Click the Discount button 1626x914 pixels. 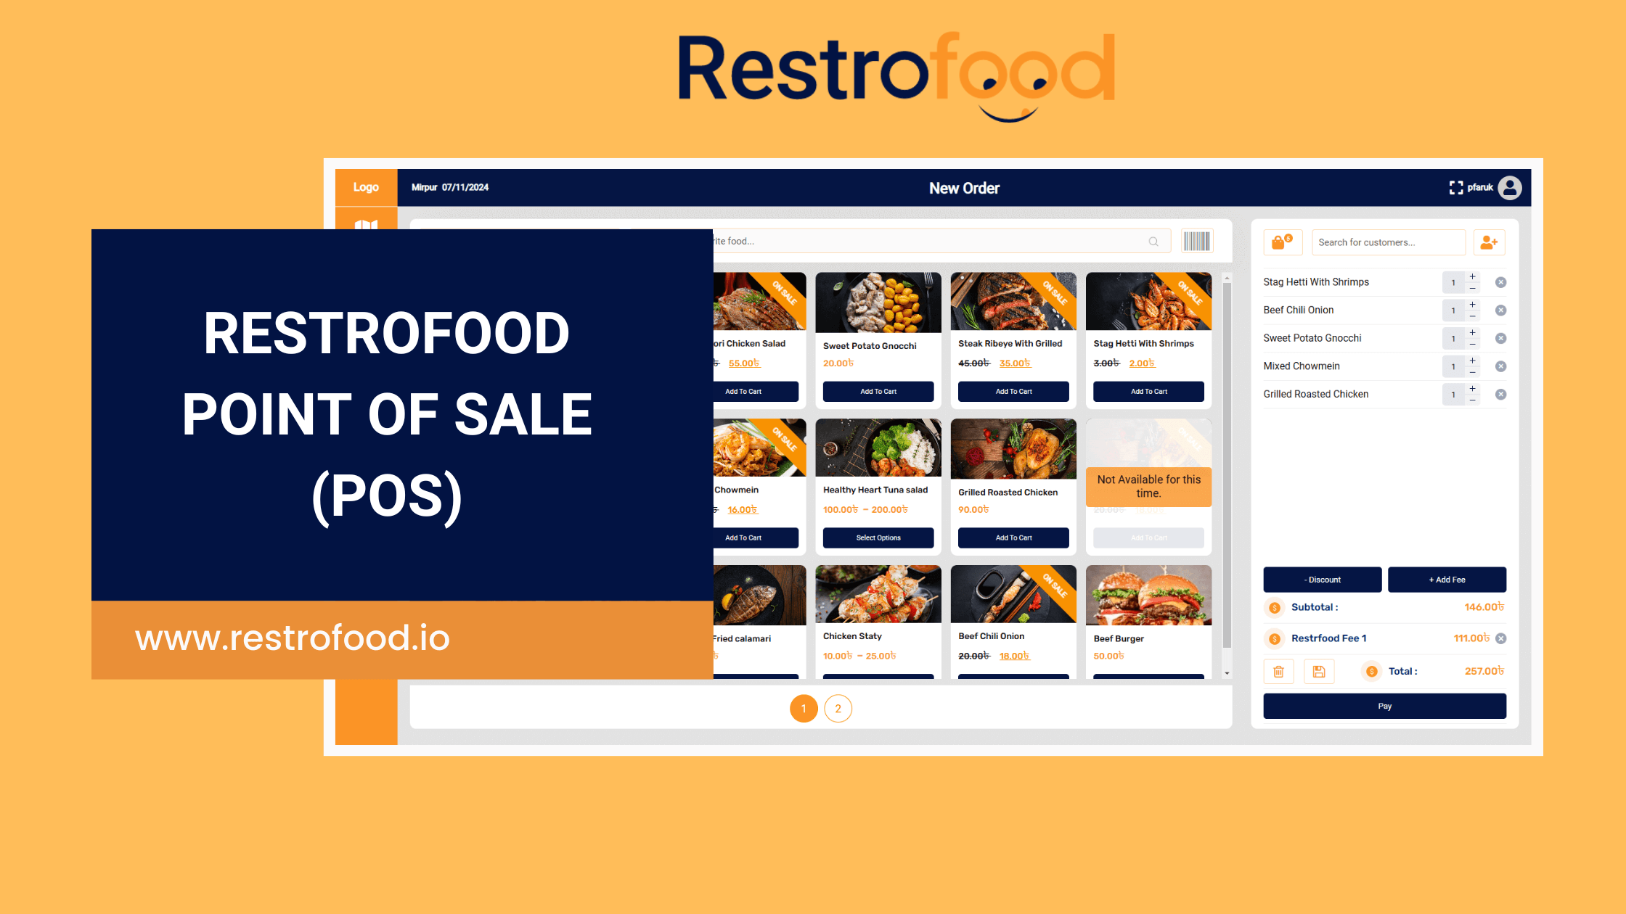[1323, 579]
